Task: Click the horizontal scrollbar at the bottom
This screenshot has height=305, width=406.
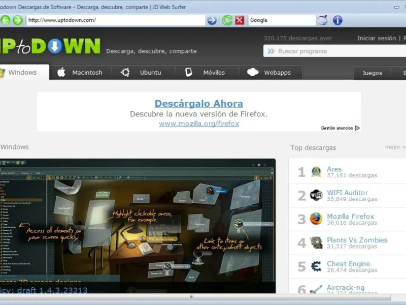Action: [195, 297]
